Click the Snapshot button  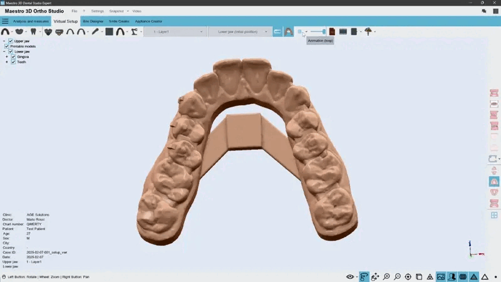116,11
